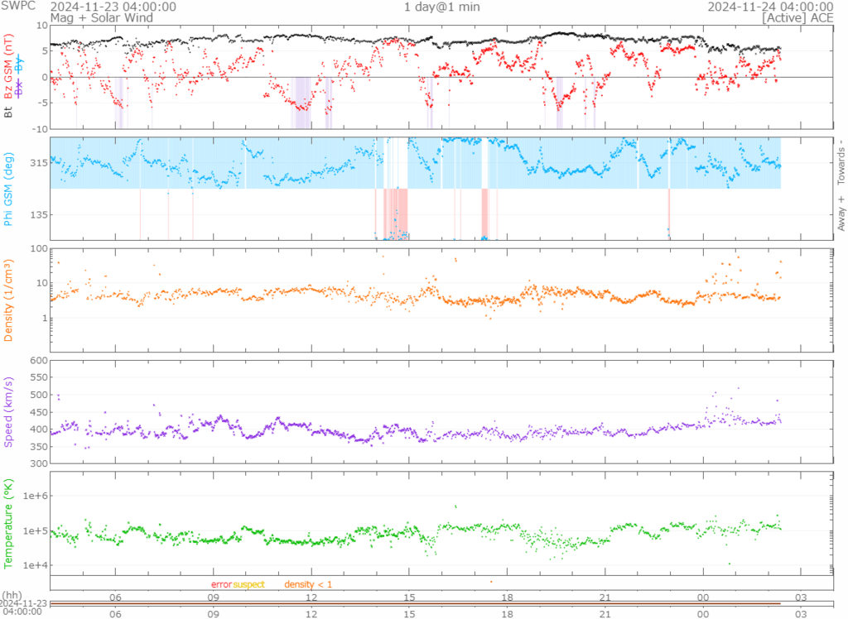The image size is (848, 619).
Task: Click the 09 hour tick below the timeline bar
Action: pyautogui.click(x=214, y=613)
